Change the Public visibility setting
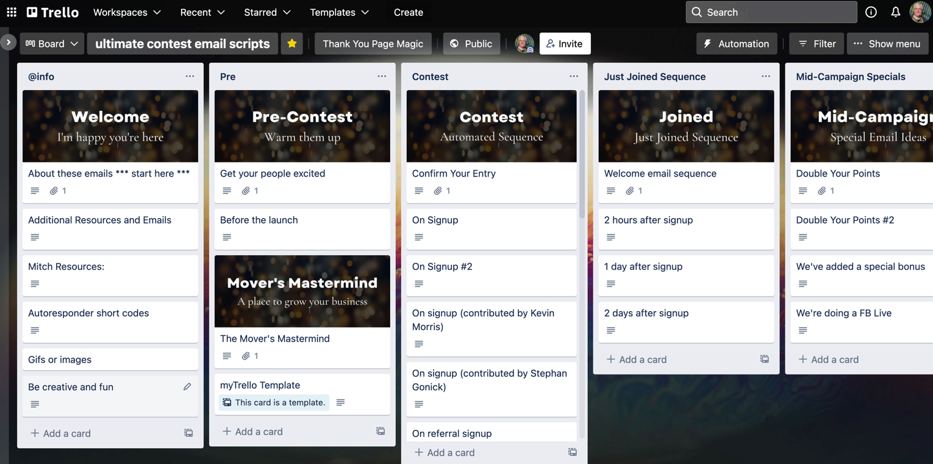Viewport: 933px width, 464px height. pyautogui.click(x=471, y=44)
